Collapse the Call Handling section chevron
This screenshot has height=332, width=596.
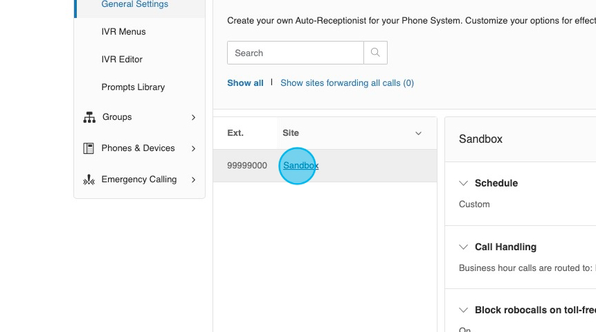coord(464,247)
